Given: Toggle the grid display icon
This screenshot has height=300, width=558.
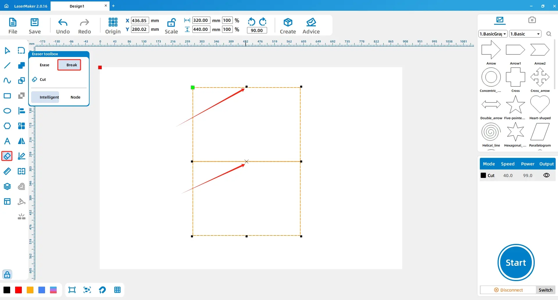Looking at the screenshot, I should click(x=117, y=290).
